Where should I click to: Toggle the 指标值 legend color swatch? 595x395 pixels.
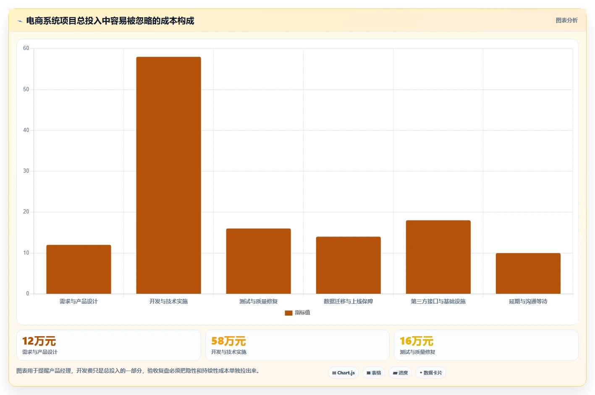(288, 313)
